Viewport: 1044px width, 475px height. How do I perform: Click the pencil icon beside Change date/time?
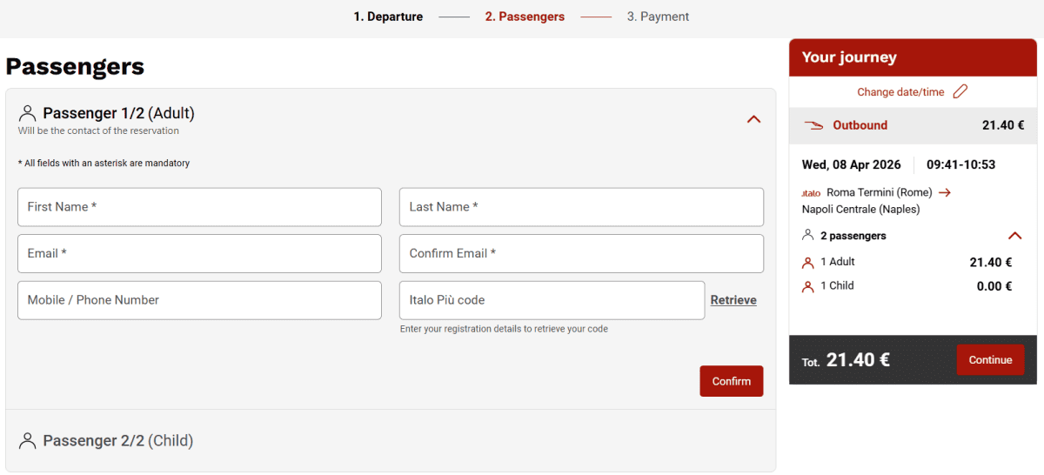point(960,91)
